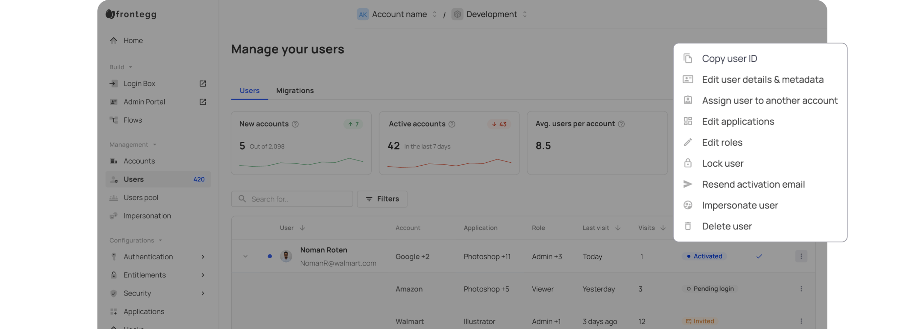
Task: Click the Filters button
Action: tap(382, 199)
